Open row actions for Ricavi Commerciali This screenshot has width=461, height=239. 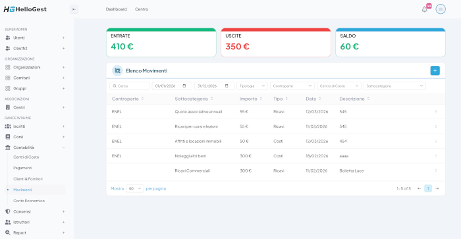[436, 171]
